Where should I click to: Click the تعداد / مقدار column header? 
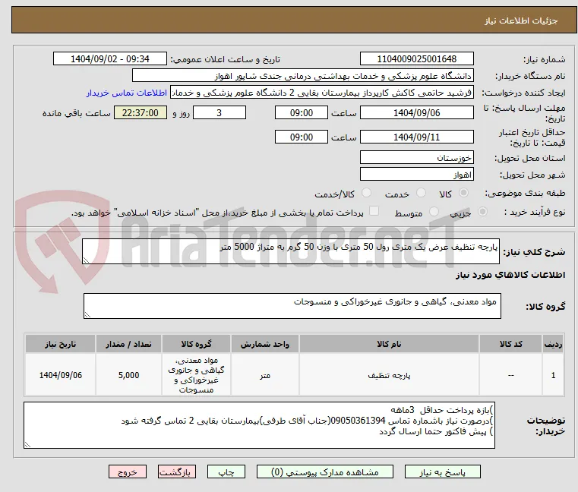pyautogui.click(x=128, y=344)
